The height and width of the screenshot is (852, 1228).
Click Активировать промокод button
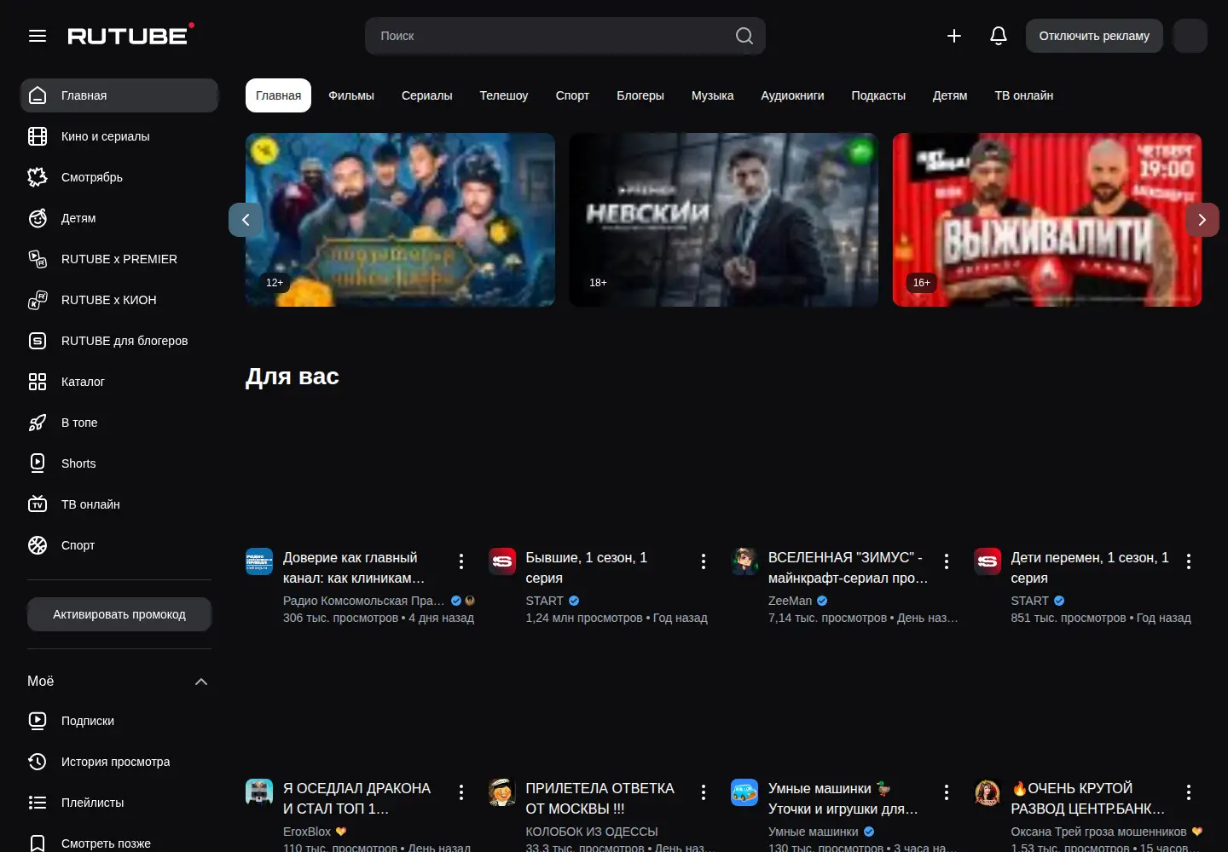[x=119, y=614]
